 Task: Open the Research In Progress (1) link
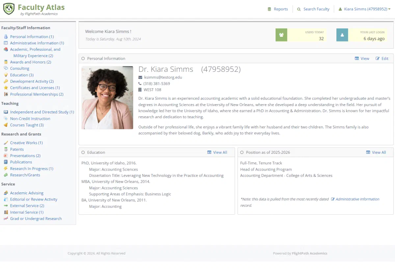pyautogui.click(x=32, y=168)
